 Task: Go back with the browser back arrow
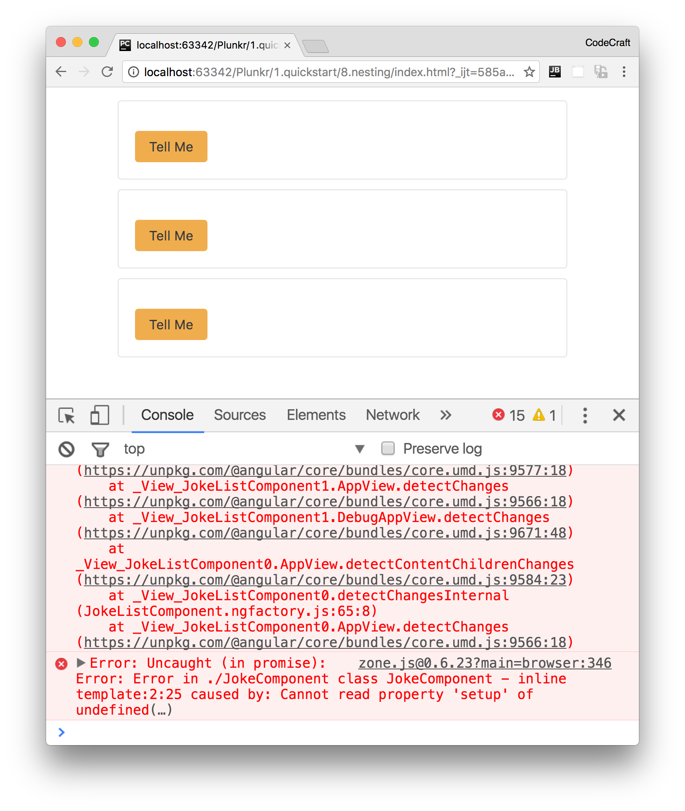61,72
